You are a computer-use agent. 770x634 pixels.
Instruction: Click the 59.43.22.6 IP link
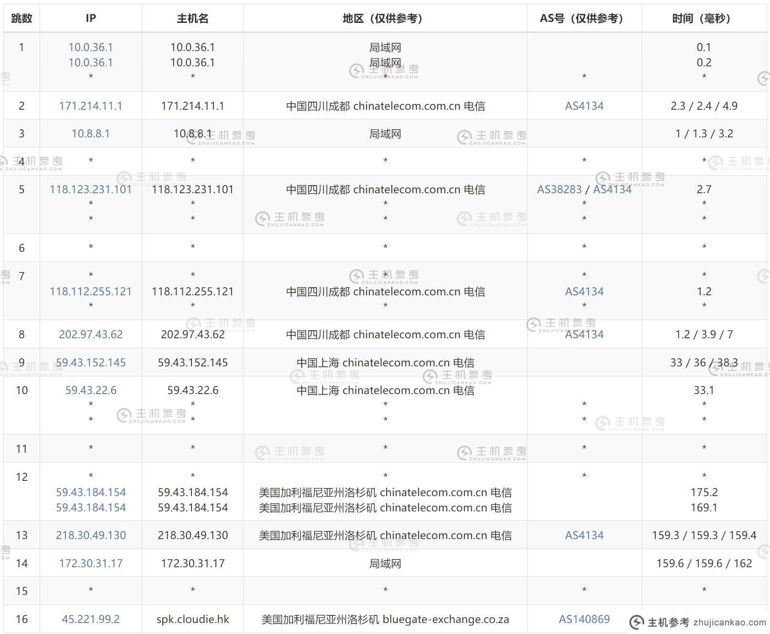[91, 390]
